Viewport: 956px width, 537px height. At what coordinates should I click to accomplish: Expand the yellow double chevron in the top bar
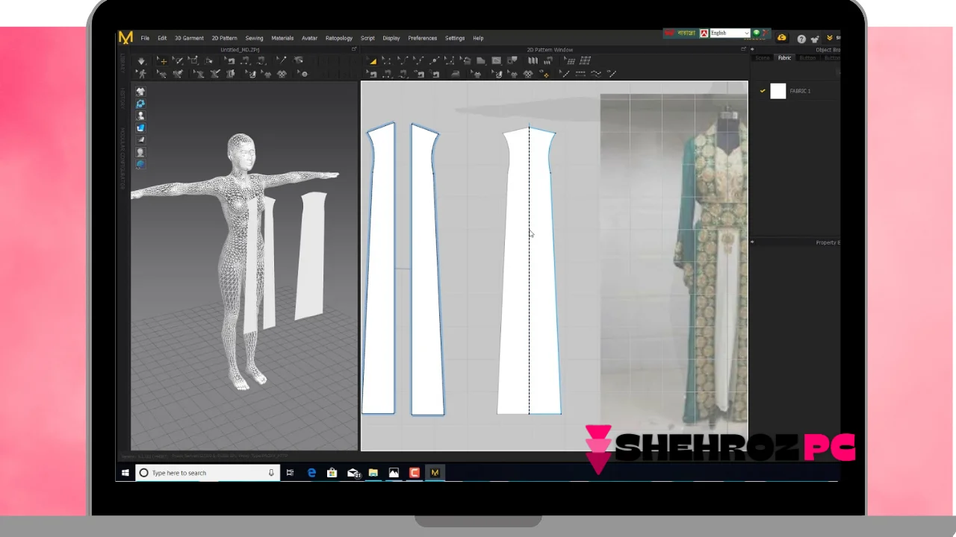coord(829,38)
